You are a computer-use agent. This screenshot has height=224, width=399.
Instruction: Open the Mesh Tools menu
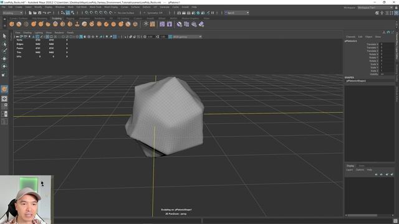click(x=95, y=7)
